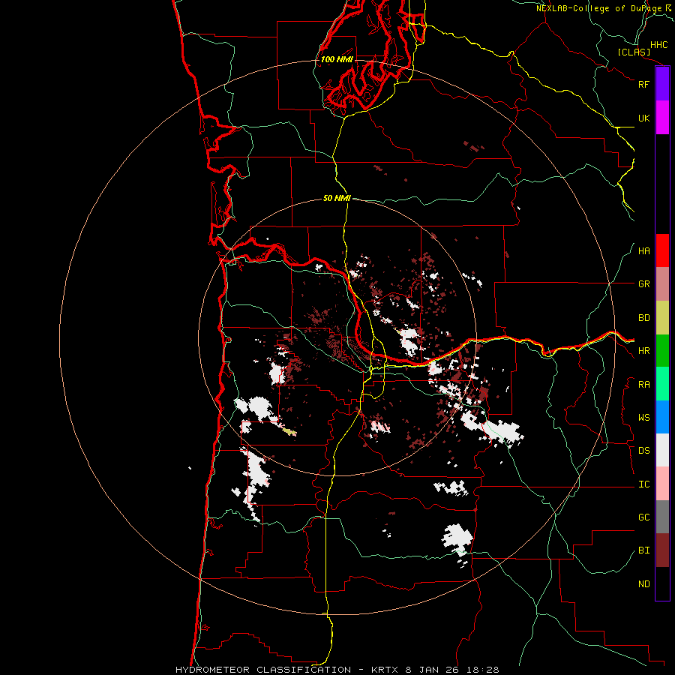Click the dark green HR legend swatch

[x=662, y=351]
